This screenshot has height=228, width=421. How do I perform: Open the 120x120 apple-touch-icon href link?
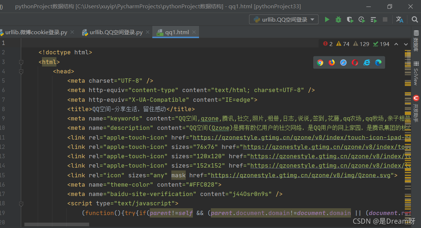(330, 156)
